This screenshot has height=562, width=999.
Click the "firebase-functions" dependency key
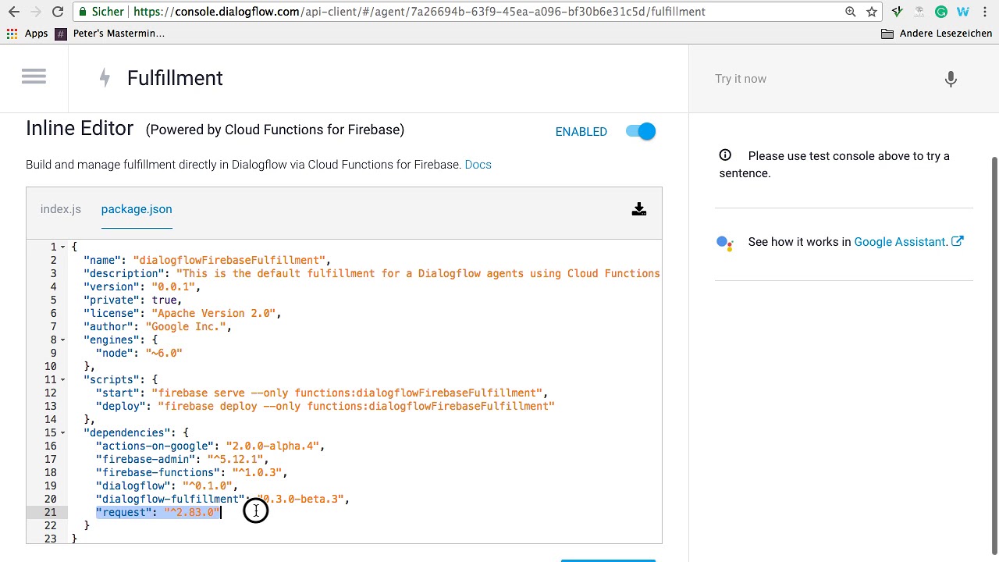(158, 472)
